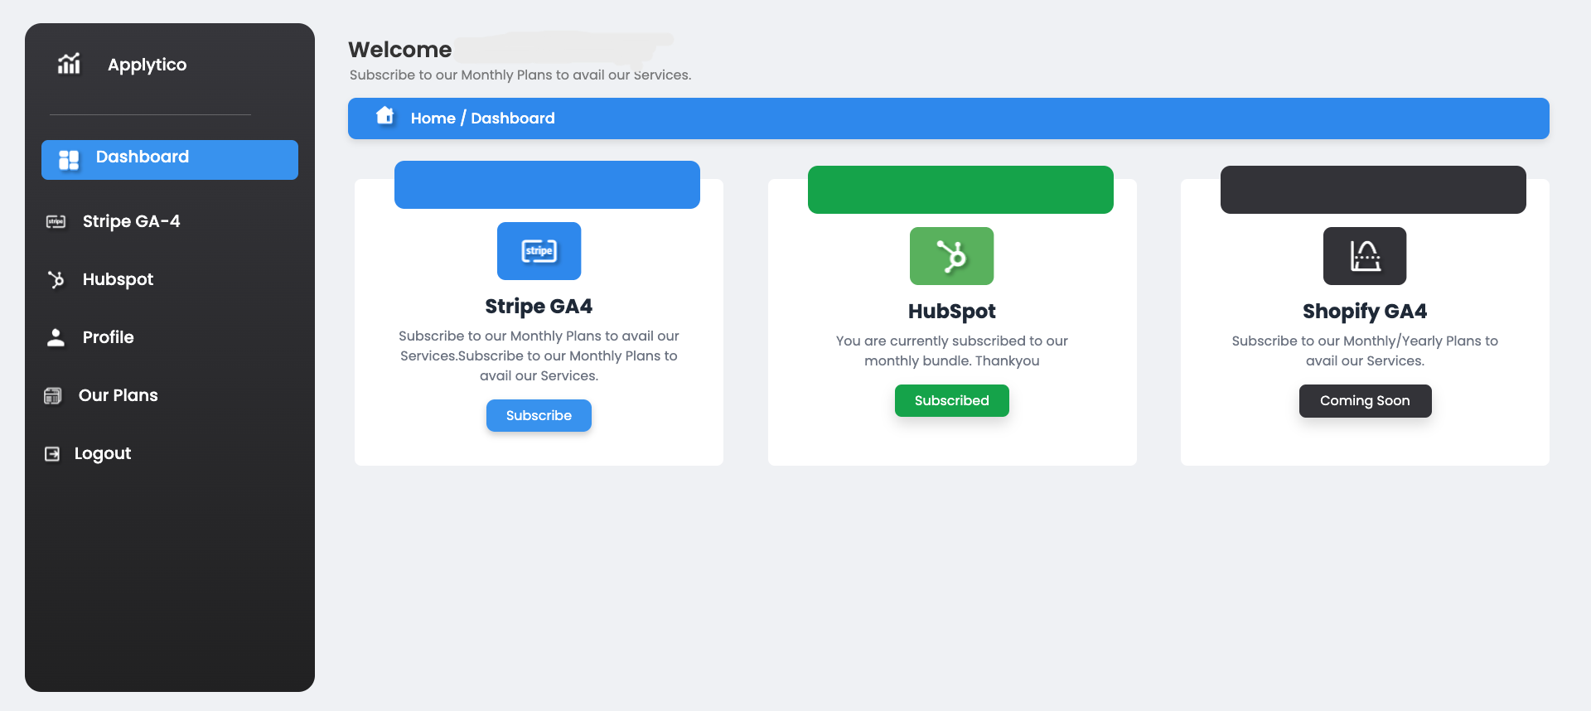Click the Profile person icon in the sidebar
1591x711 pixels.
(56, 337)
